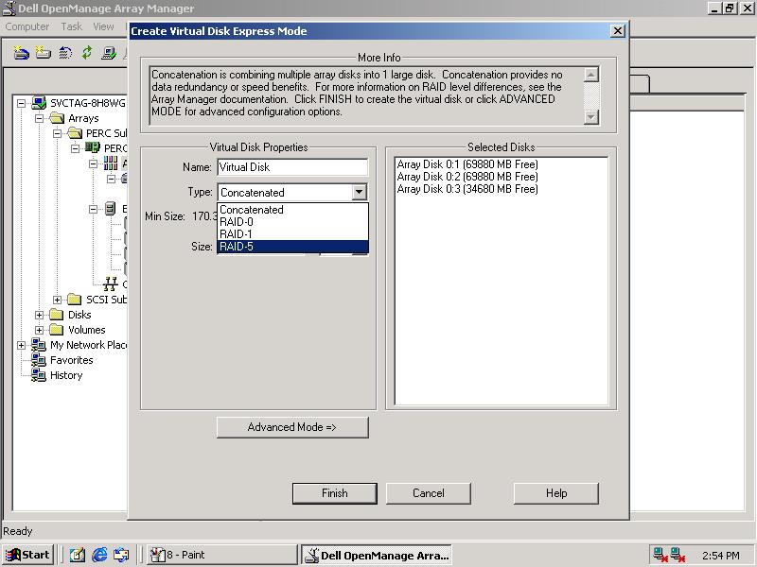Expand the SCSI Subsystem node
This screenshot has height=567, width=757.
pyautogui.click(x=57, y=300)
